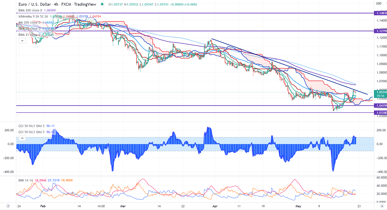Viewport: 387px width, 210px height.
Task: Click the 1.14000 price scale label
Action: 381,20
